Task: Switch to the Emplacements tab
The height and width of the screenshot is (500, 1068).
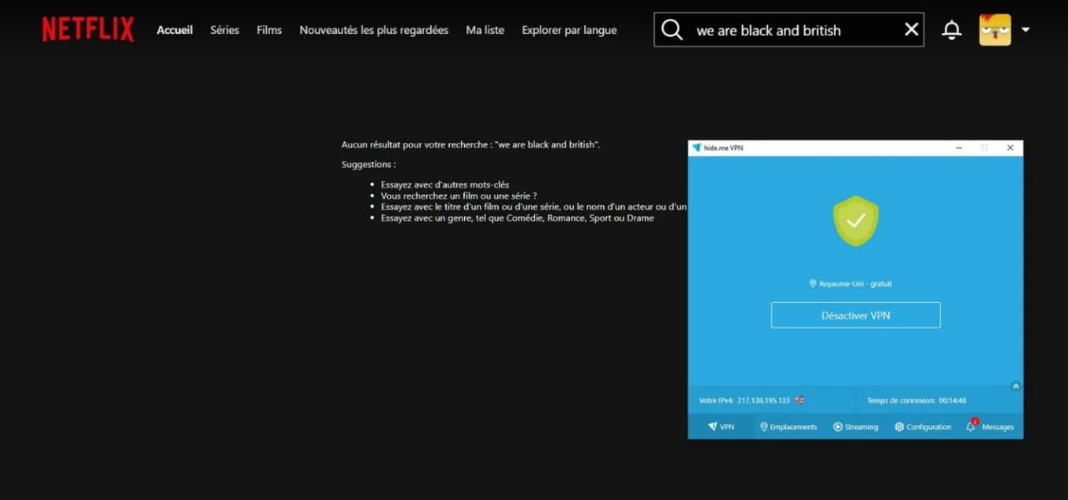Action: point(788,427)
